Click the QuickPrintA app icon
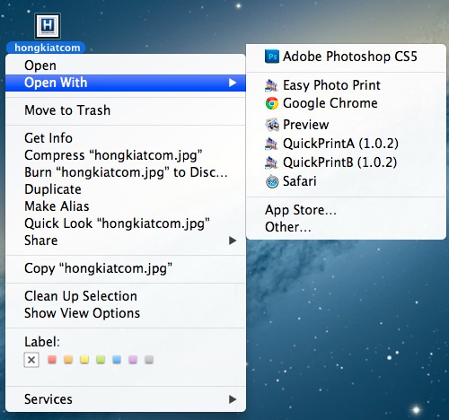Image resolution: width=449 pixels, height=420 pixels. [x=271, y=144]
